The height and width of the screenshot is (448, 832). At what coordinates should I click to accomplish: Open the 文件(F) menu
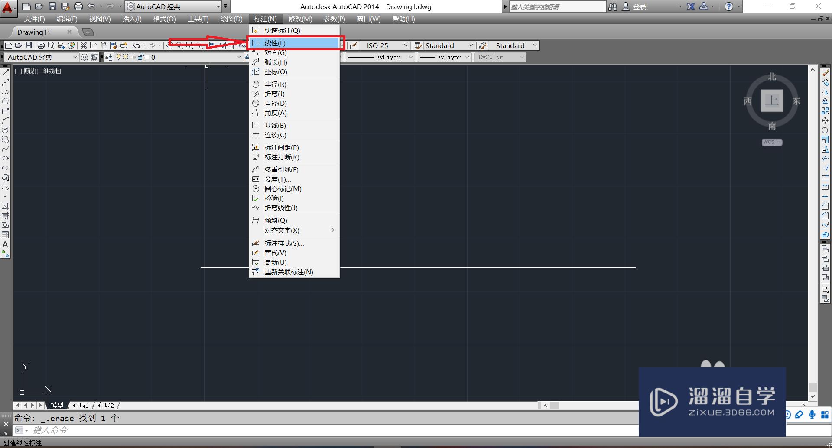pyautogui.click(x=34, y=19)
